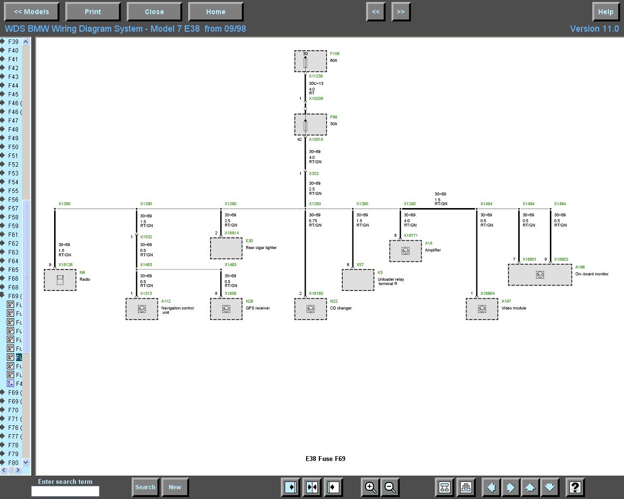
Task: Collapse the expanded F69 tree node
Action: [x=3, y=296]
